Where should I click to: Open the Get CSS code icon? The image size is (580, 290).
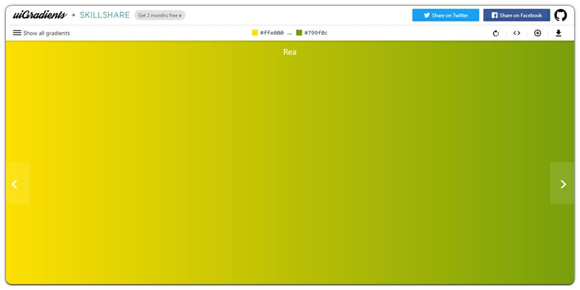(x=517, y=33)
